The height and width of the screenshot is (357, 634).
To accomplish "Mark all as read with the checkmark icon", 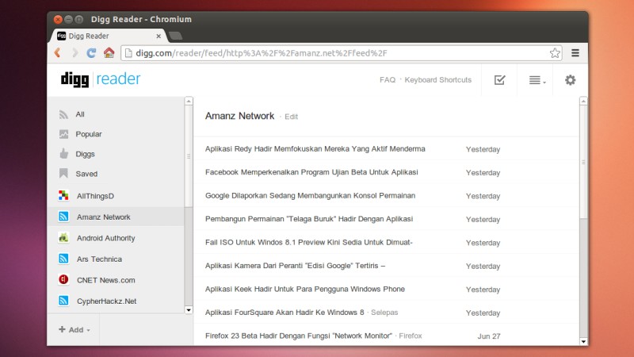I will pyautogui.click(x=500, y=80).
